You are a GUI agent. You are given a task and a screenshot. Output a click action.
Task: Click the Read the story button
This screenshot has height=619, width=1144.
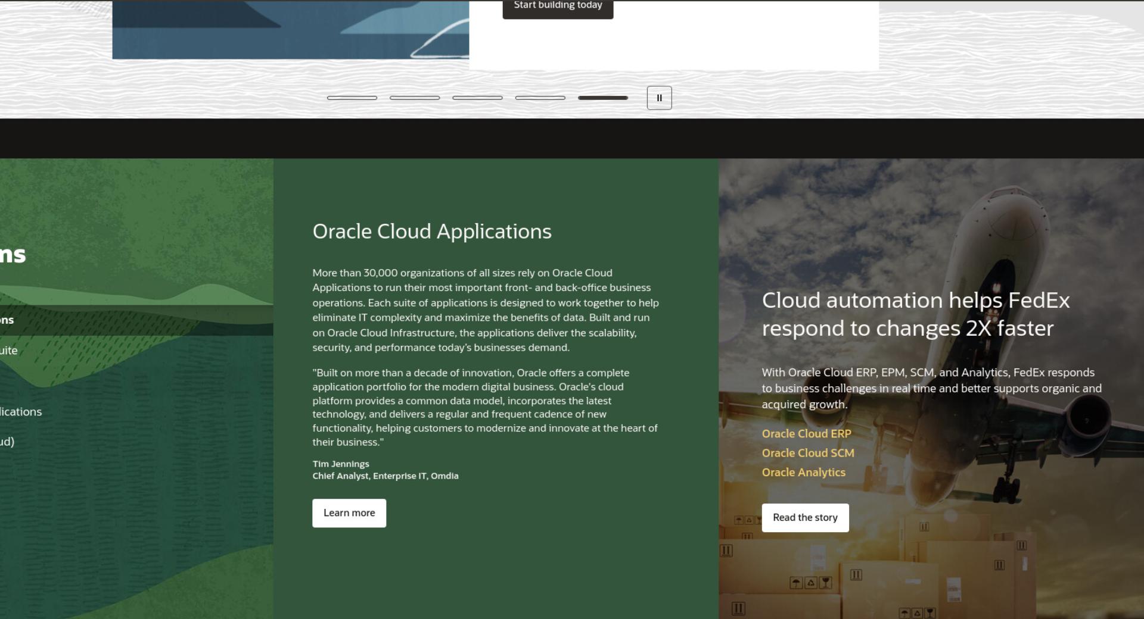805,518
